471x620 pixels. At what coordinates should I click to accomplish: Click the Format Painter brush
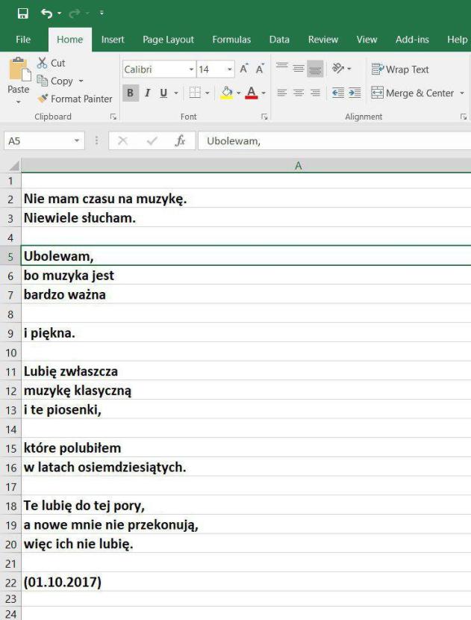point(43,99)
